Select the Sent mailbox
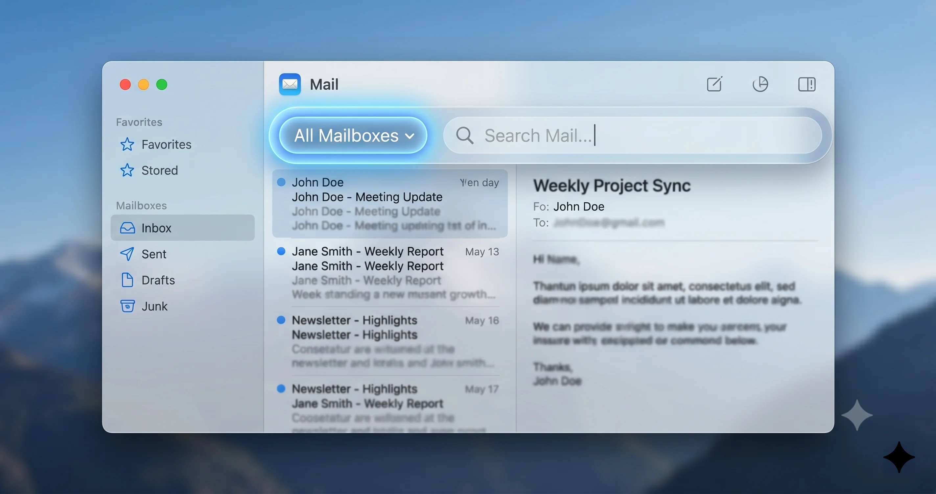The width and height of the screenshot is (936, 494). [182, 254]
